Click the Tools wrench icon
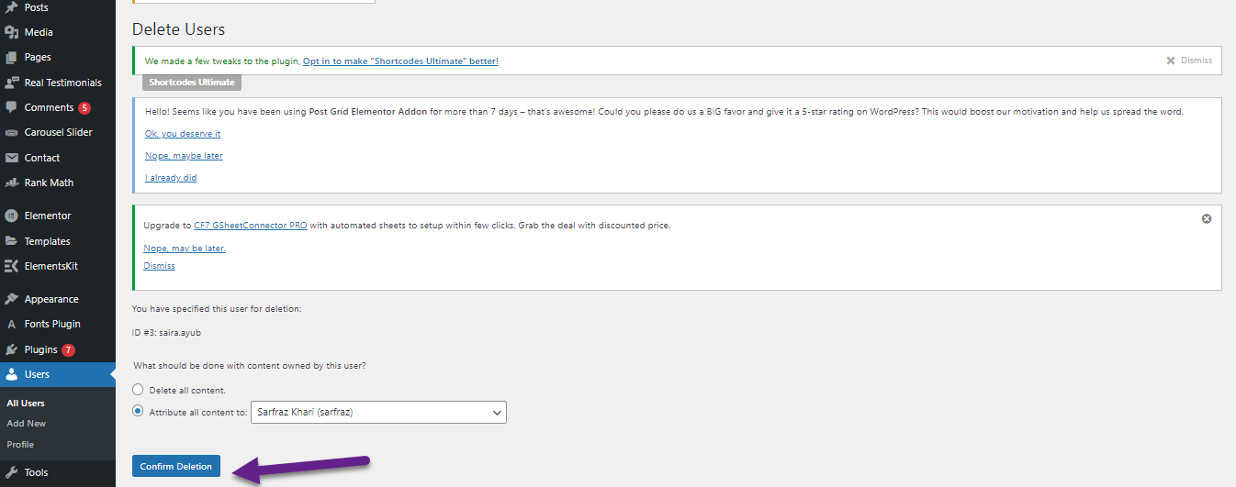Image resolution: width=1236 pixels, height=487 pixels. (x=12, y=472)
